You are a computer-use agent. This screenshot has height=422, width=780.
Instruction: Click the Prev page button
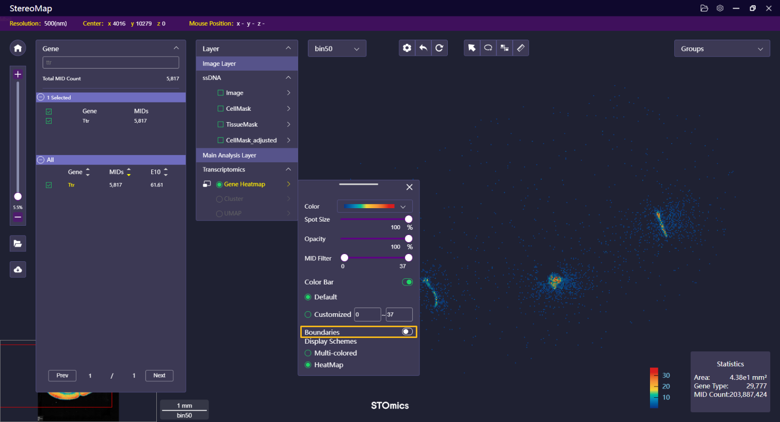(x=62, y=376)
